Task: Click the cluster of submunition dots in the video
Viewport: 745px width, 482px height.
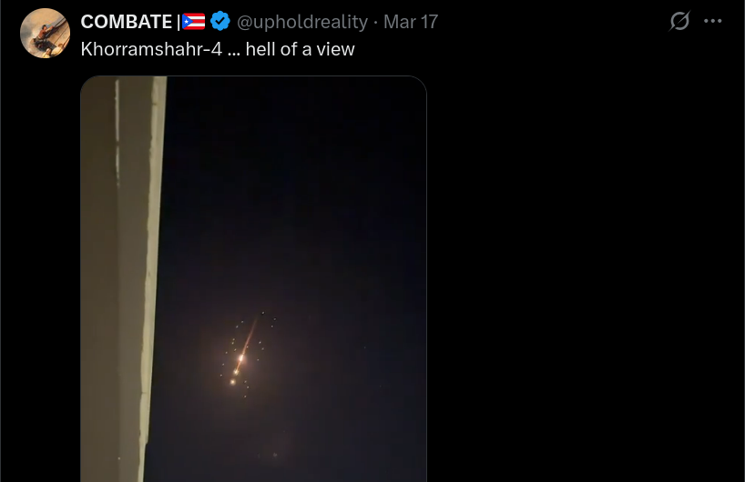Action: coord(245,354)
